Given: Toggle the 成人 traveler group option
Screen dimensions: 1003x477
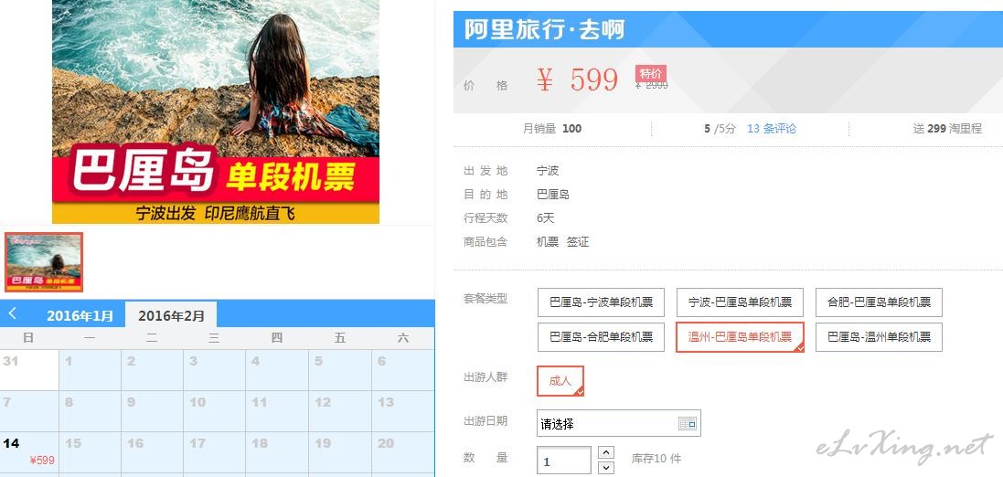Looking at the screenshot, I should point(560,381).
